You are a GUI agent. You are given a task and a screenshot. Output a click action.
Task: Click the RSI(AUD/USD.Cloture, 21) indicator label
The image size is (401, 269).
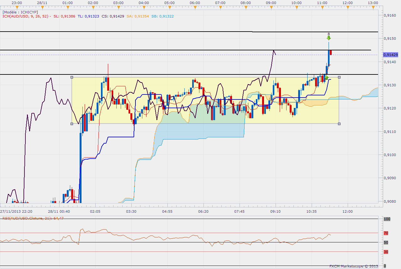coord(33,218)
